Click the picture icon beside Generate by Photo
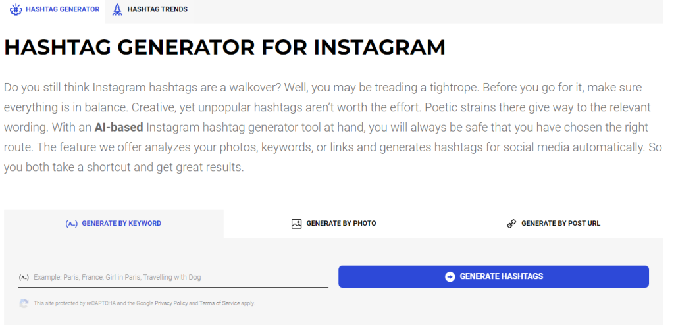This screenshot has width=674, height=325. [297, 224]
